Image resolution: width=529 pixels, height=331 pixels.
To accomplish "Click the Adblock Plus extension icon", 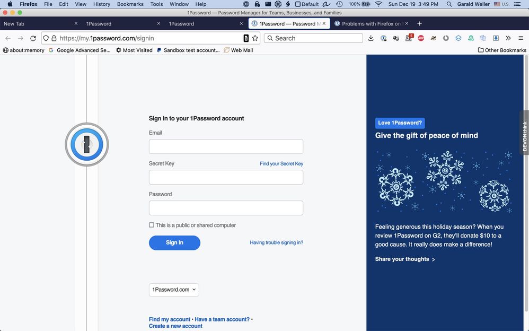I will click(x=421, y=38).
